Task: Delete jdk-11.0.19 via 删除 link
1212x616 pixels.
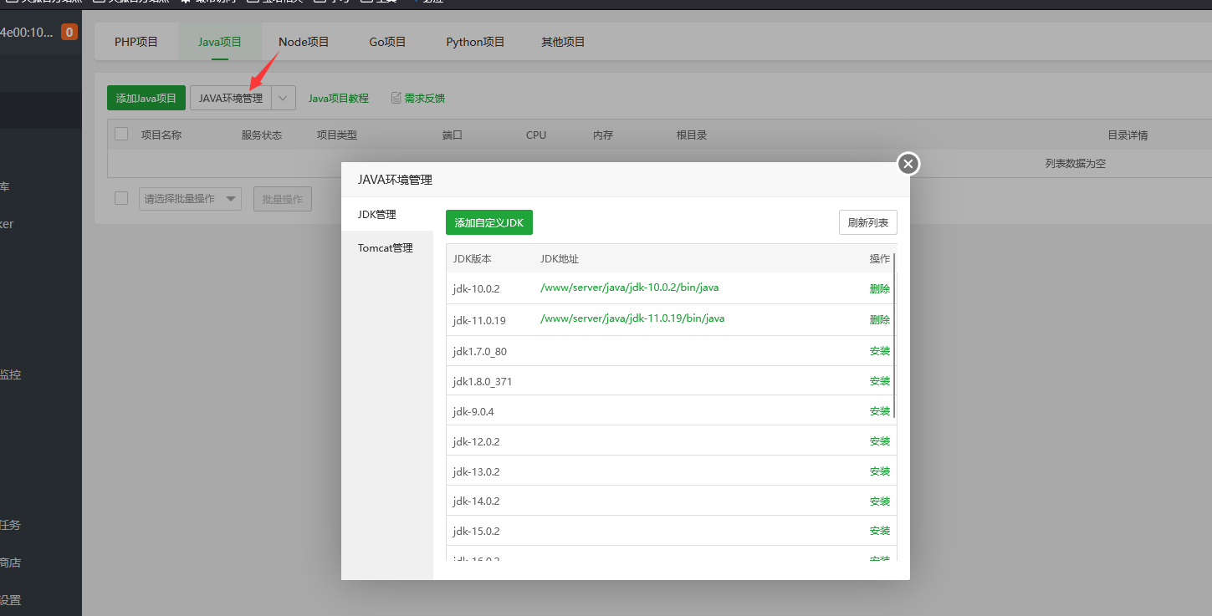Action: [880, 319]
